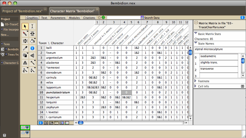The image size is (246, 138).
Task: Collapse State Names section
Action: click(x=196, y=43)
